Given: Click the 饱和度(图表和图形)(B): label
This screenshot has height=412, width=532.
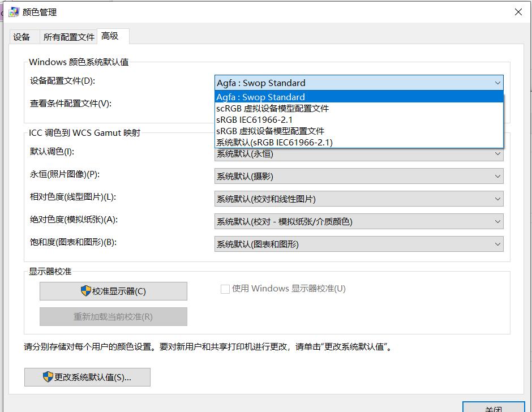Looking at the screenshot, I should pos(73,242).
